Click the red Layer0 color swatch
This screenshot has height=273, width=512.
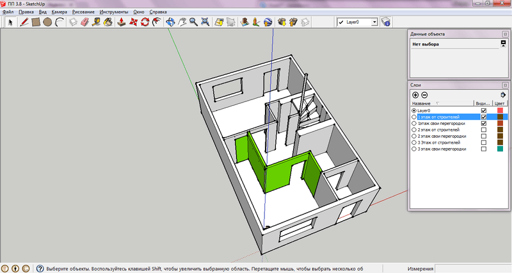click(x=500, y=110)
